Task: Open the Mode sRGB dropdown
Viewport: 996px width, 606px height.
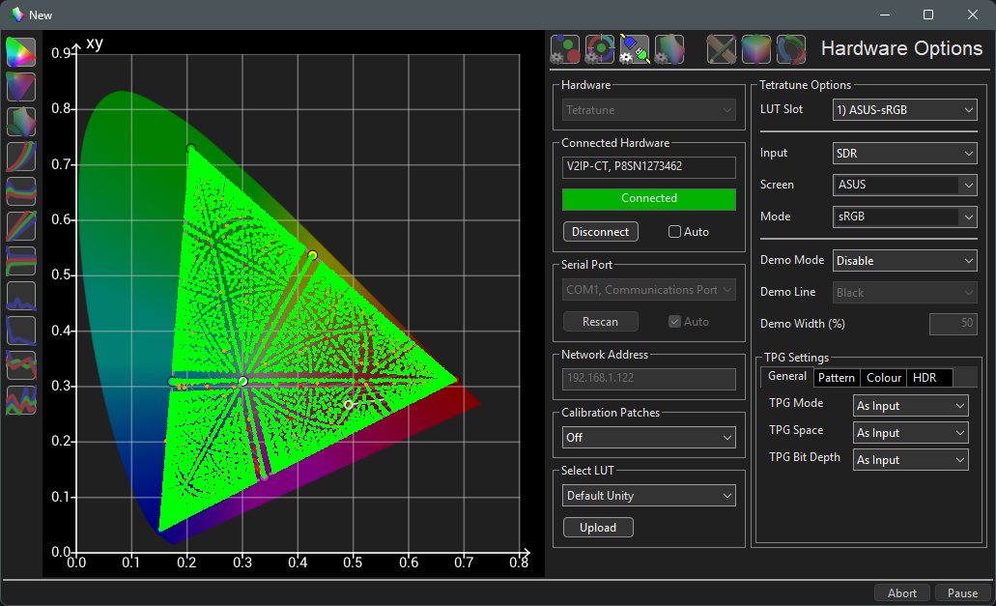Action: (904, 216)
